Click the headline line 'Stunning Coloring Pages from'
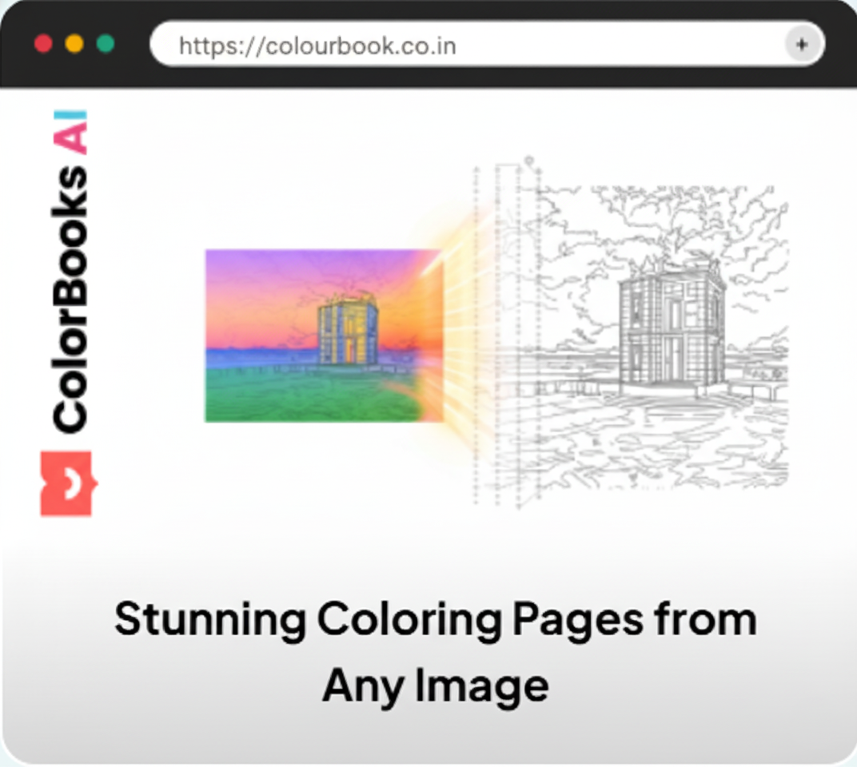This screenshot has width=857, height=767. 435,619
